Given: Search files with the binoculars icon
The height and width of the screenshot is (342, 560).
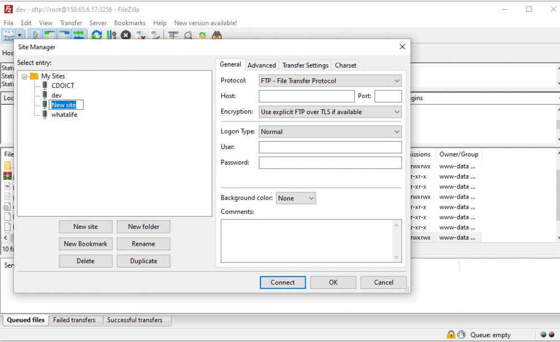Looking at the screenshot, I should tap(217, 35).
